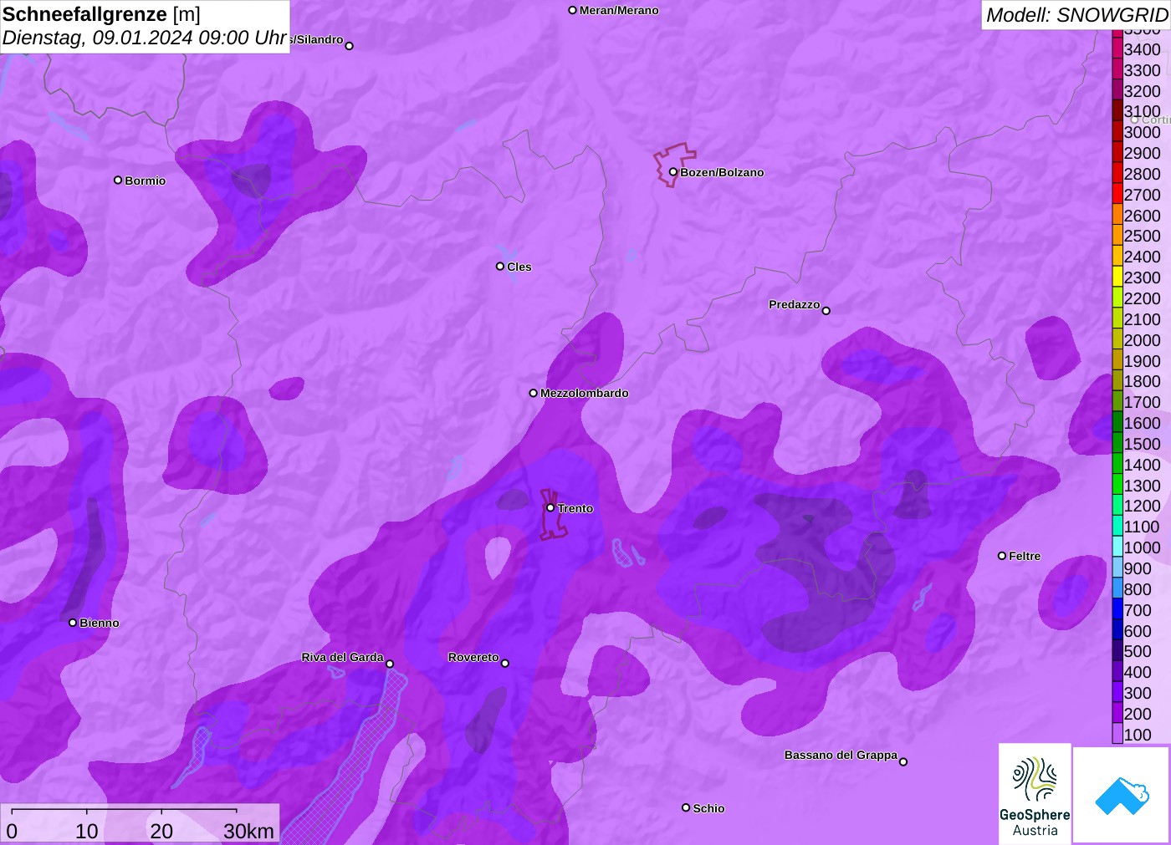Viewport: 1171px width, 845px height.
Task: Select the 500 m legend color swatch
Action: point(1117,651)
